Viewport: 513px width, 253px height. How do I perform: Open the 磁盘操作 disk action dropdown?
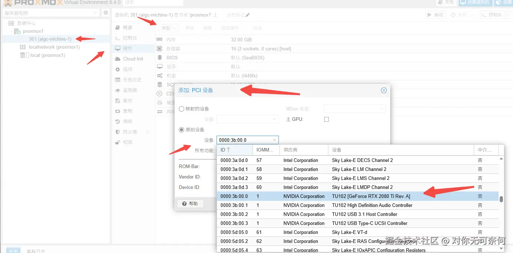click(x=232, y=28)
